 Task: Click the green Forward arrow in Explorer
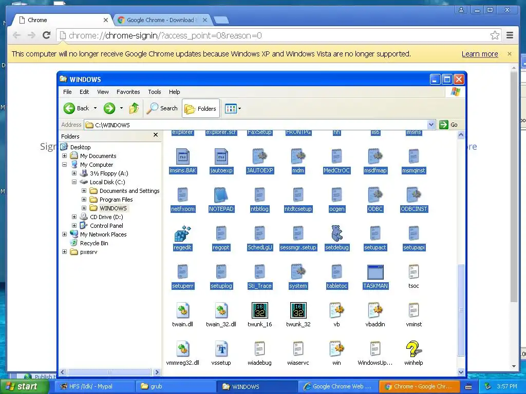point(109,108)
